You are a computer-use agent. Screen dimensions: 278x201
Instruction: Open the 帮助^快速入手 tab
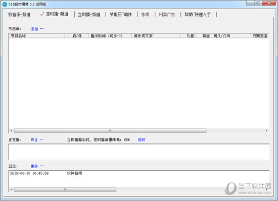pos(198,15)
